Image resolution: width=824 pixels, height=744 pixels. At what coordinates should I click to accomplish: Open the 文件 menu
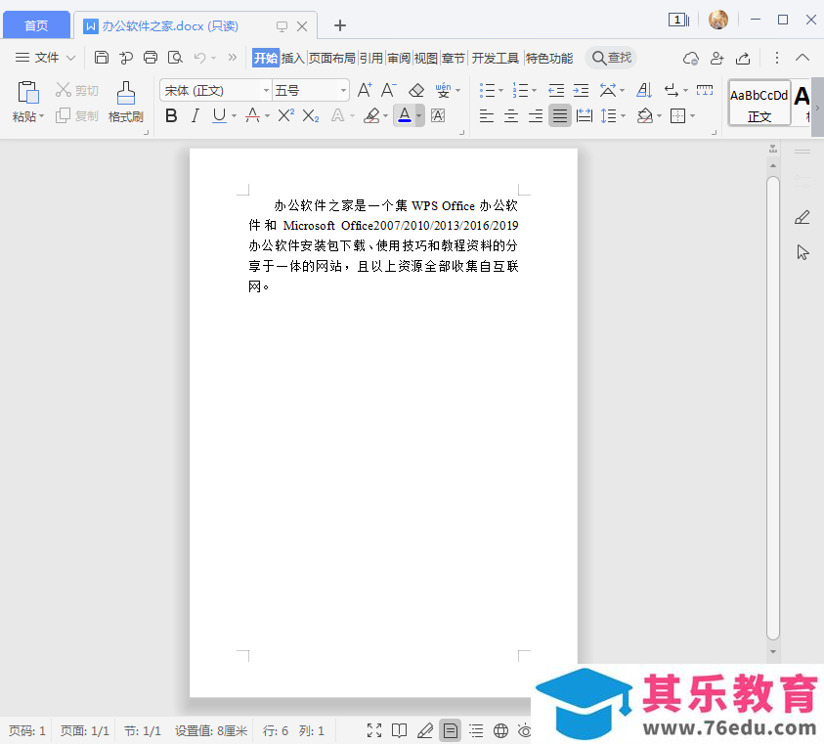(45, 58)
